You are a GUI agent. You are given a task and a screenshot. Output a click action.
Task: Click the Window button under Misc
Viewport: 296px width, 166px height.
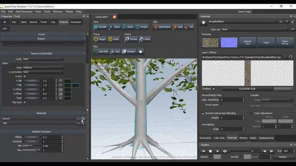point(129,52)
